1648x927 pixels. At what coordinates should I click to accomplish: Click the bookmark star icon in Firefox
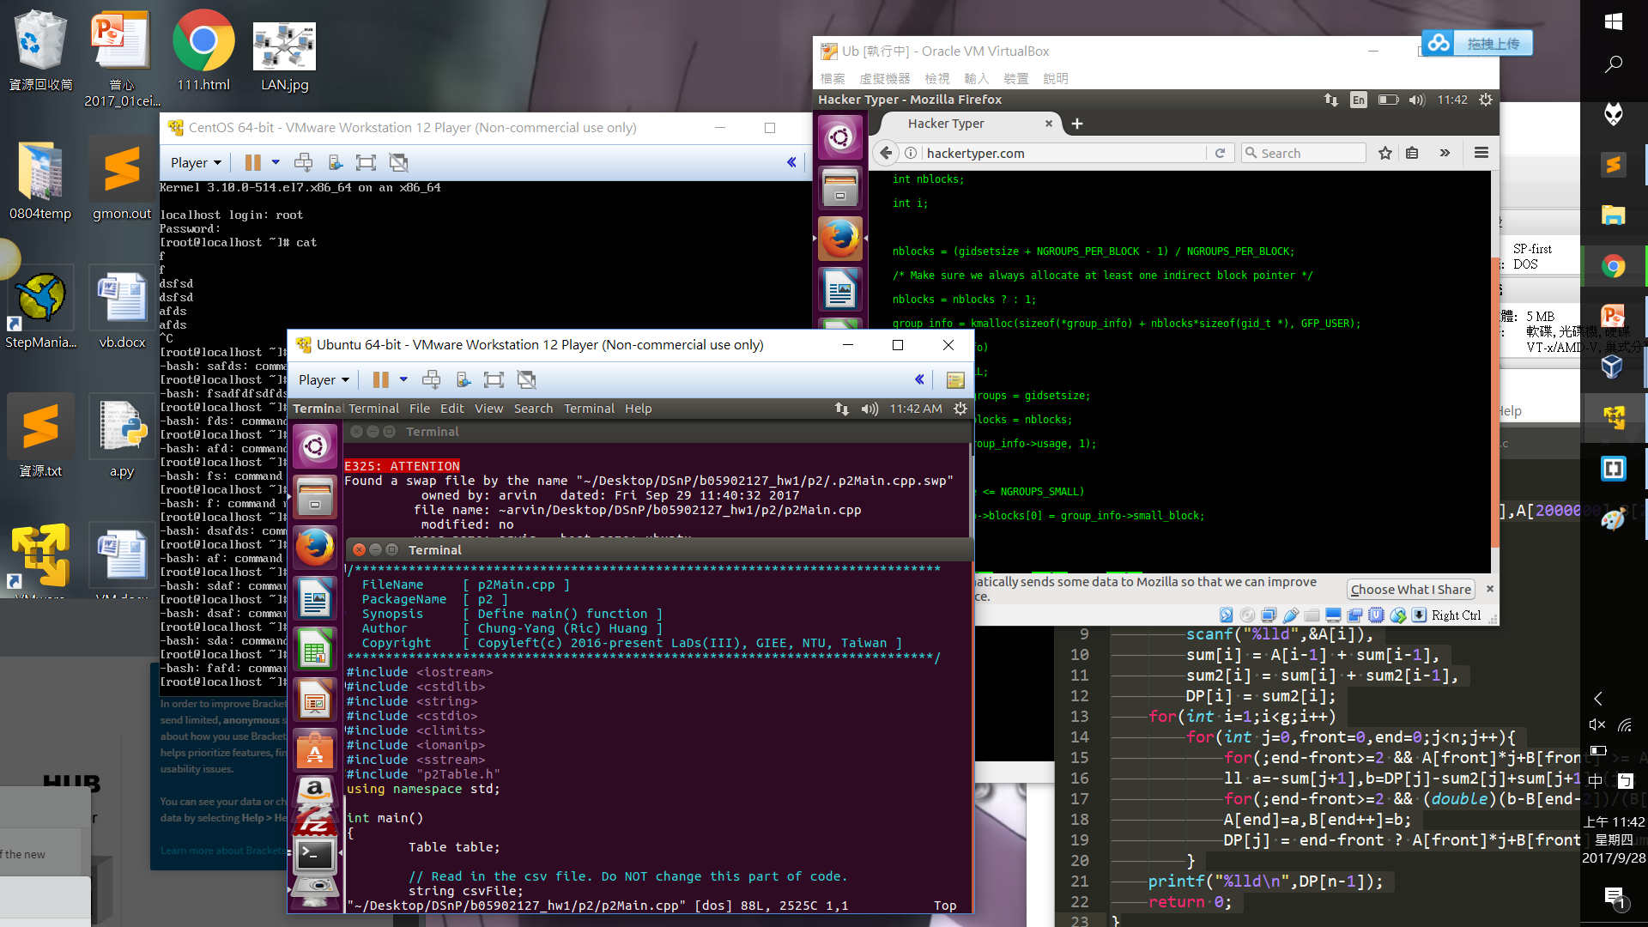(x=1384, y=153)
